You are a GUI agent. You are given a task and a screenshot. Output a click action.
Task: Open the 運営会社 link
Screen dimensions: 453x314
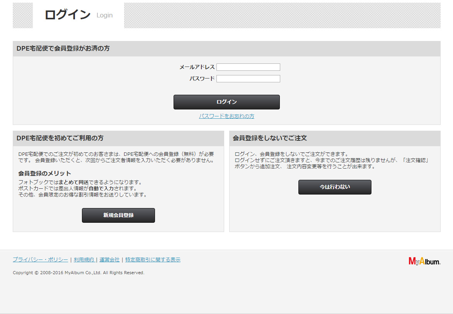click(109, 259)
